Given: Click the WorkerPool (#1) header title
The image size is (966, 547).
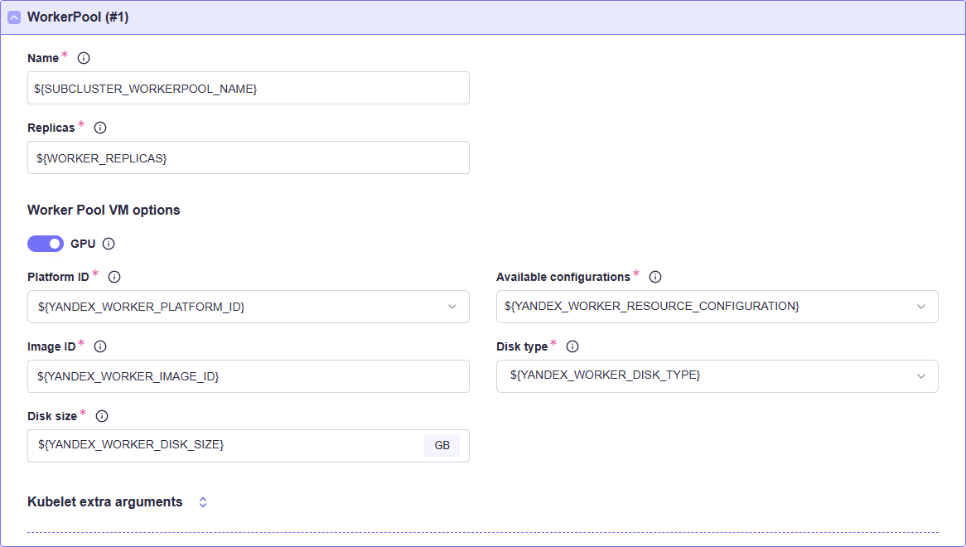Looking at the screenshot, I should (78, 17).
